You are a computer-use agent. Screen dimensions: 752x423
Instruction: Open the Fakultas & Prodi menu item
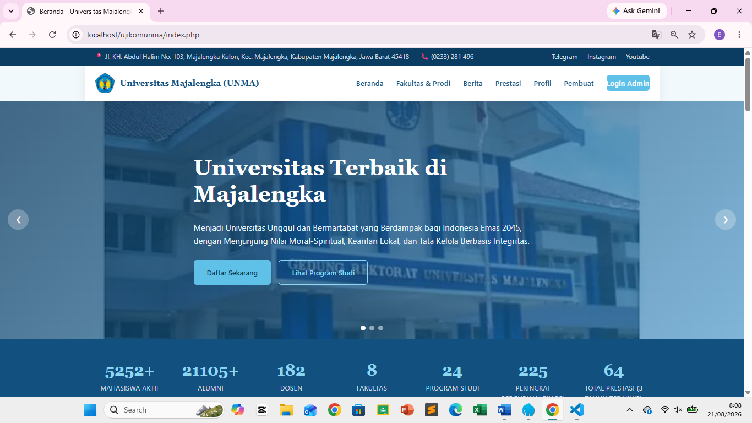423,83
